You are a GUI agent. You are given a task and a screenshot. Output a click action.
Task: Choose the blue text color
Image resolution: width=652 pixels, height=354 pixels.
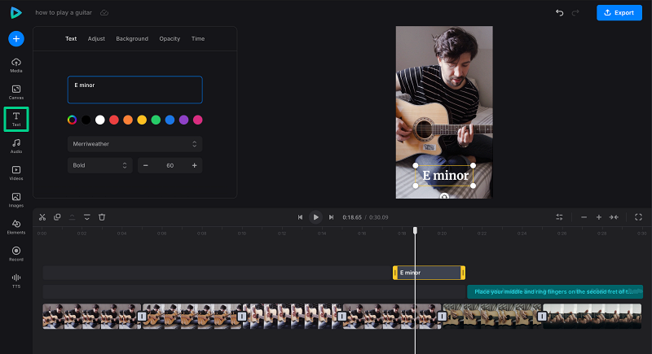pyautogui.click(x=170, y=120)
